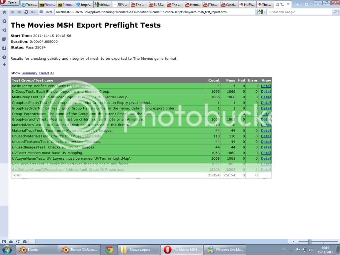Open Detail for UnusedImagesTest row
The image size is (340, 255).
coord(266,147)
